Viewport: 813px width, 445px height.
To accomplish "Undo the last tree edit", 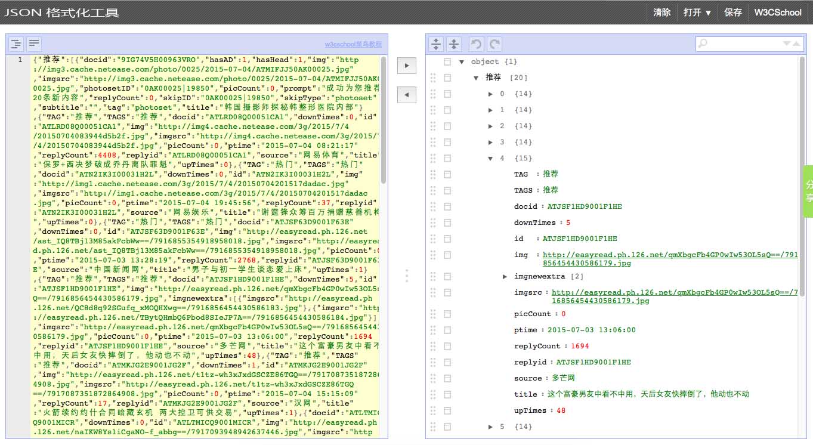I will coord(476,44).
